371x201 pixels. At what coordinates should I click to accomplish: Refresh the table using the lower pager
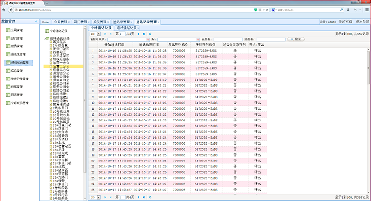[x=150, y=197]
